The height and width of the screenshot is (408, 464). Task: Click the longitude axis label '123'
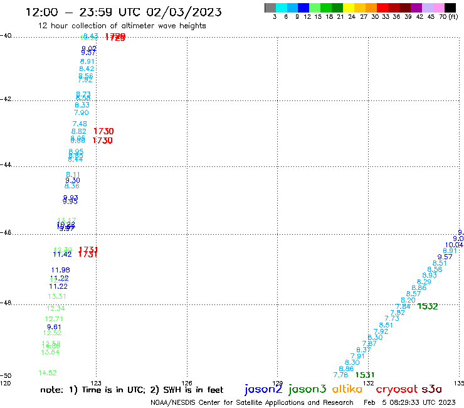click(x=96, y=383)
